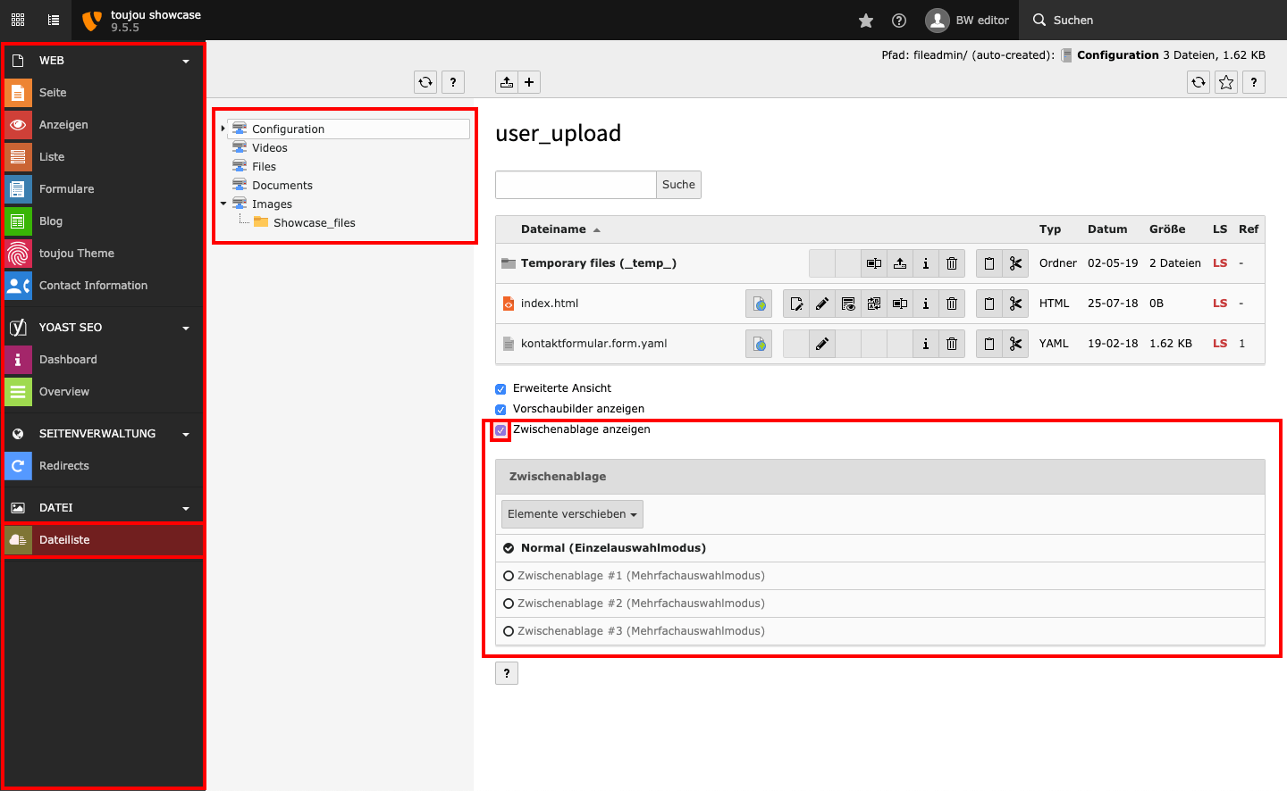Edit metadata of kontaktformular.form.yaml pencil icon
Image resolution: width=1287 pixels, height=791 pixels.
pyautogui.click(x=822, y=344)
